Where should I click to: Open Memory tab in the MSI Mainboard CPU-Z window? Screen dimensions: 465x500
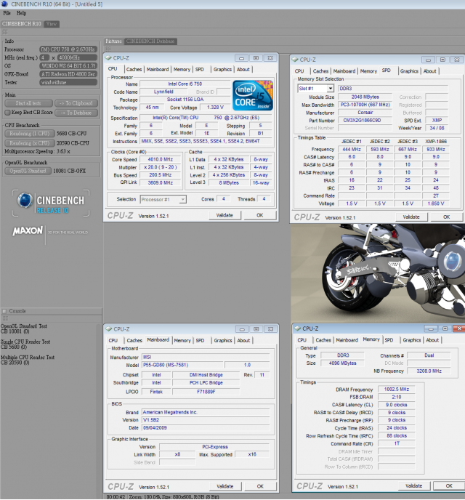click(x=182, y=341)
